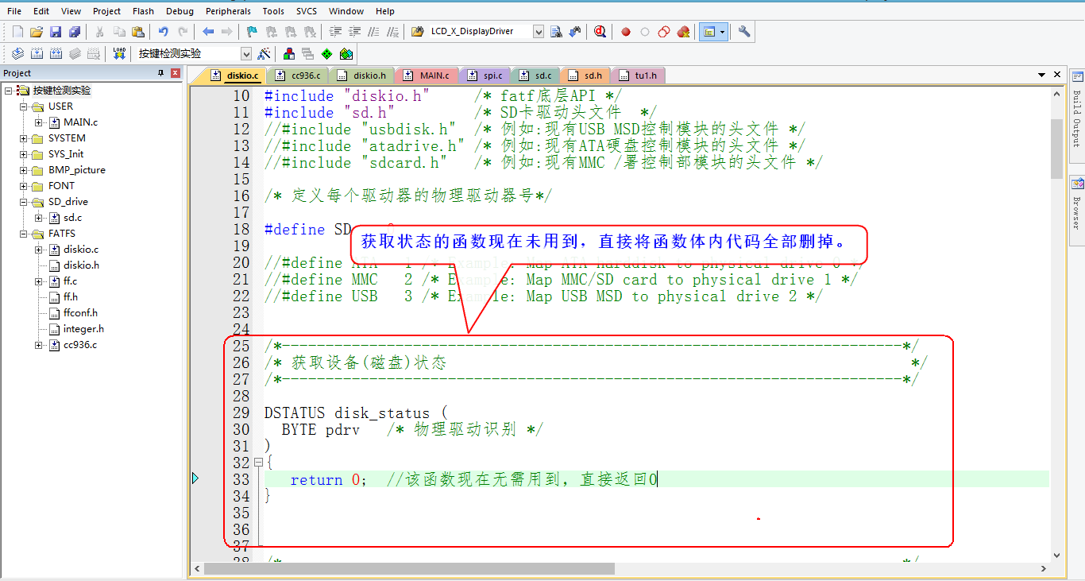Image resolution: width=1085 pixels, height=581 pixels.
Task: Open the Build Output side panel
Action: point(1076,115)
